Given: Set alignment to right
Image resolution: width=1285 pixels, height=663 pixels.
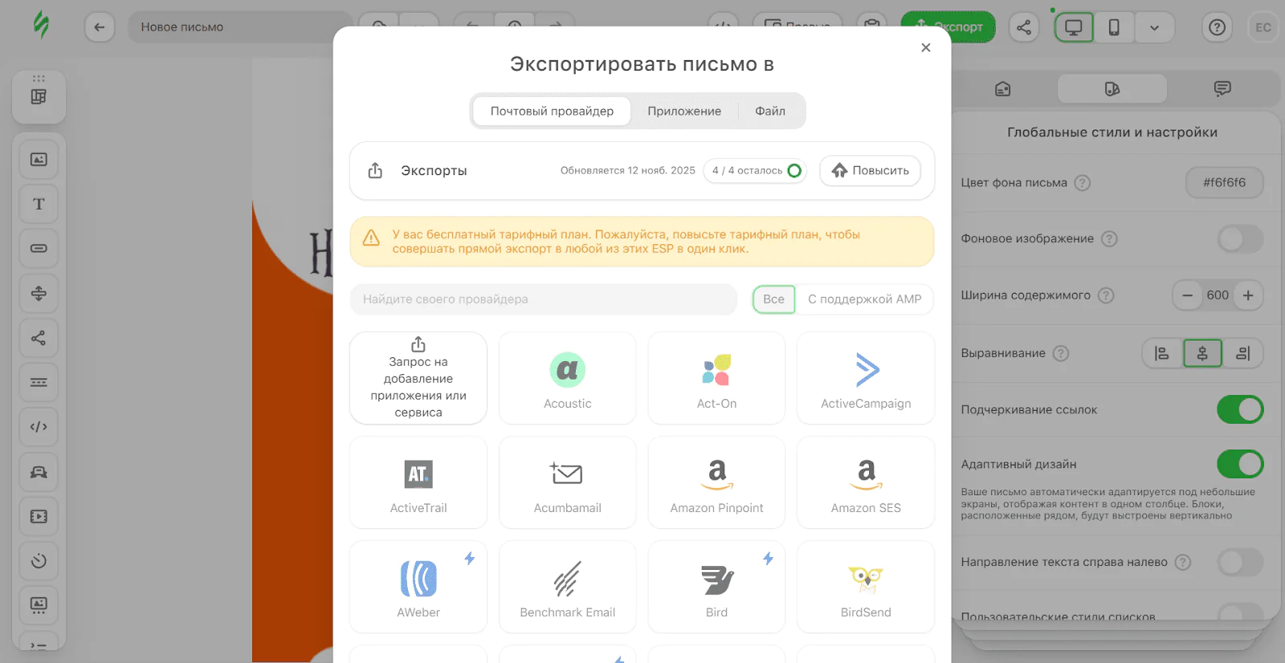Looking at the screenshot, I should (1242, 353).
